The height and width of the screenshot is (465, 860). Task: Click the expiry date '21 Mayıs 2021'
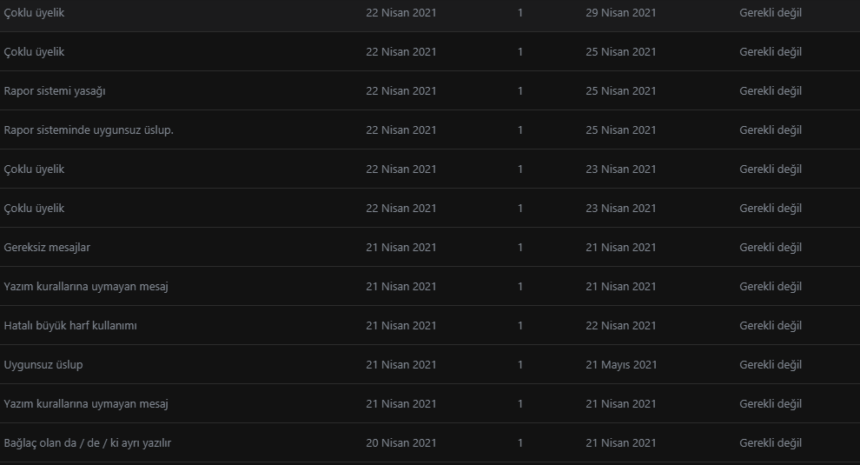[621, 364]
